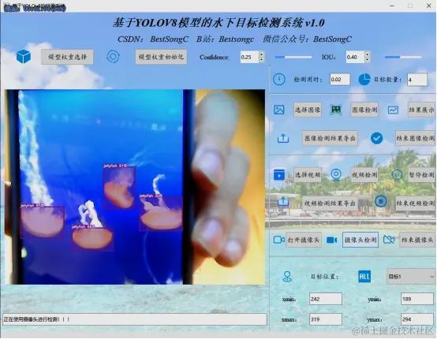Click the outline camera icon beside 打开摄像头

(279, 240)
